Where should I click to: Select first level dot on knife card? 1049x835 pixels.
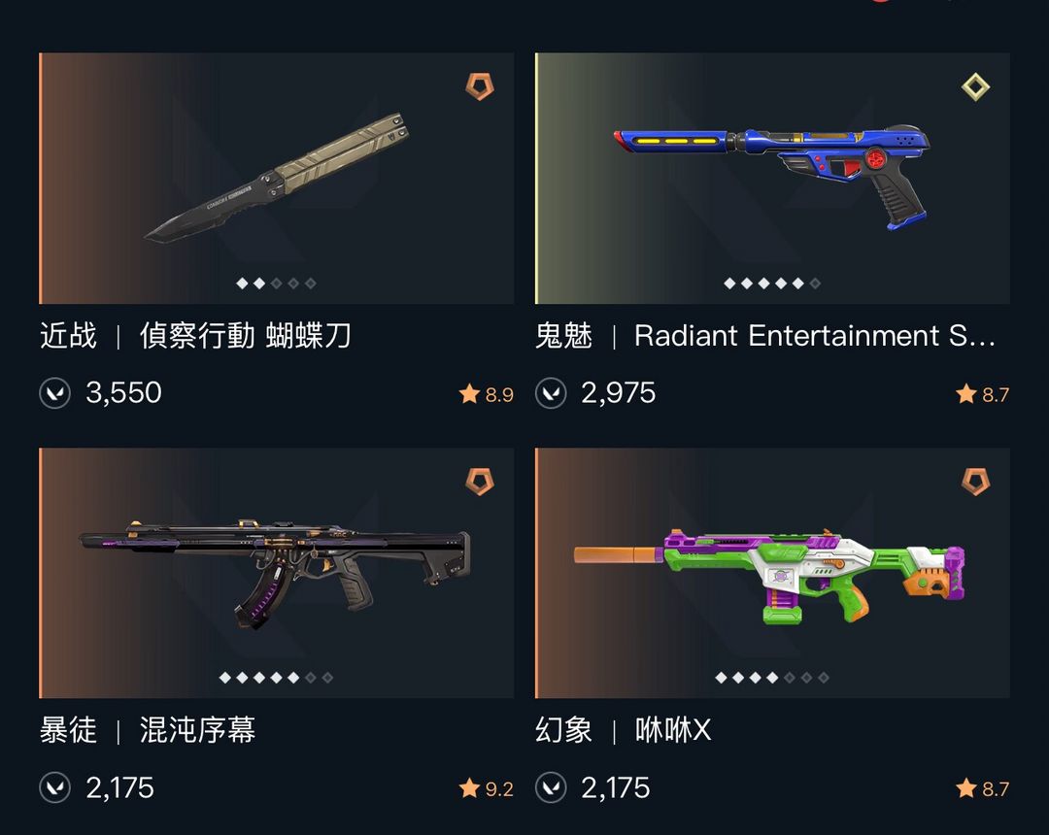[242, 284]
